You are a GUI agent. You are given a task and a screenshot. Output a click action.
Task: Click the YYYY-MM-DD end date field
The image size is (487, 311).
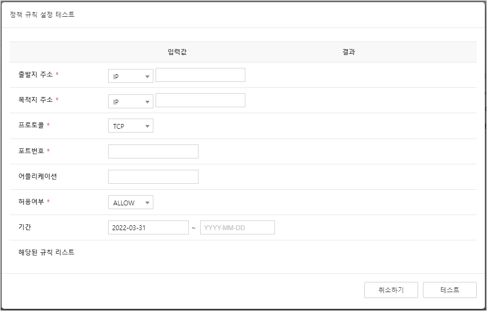coord(238,227)
